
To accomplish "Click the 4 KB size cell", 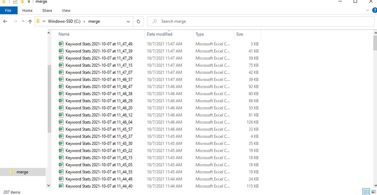I will [254, 136].
